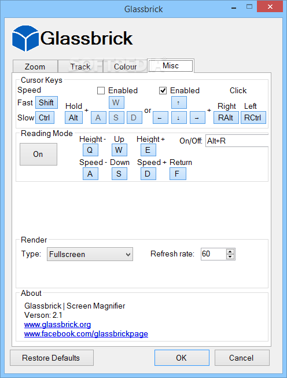Maximize the Glassbrick window
The width and height of the screenshot is (287, 378).
point(249,7)
